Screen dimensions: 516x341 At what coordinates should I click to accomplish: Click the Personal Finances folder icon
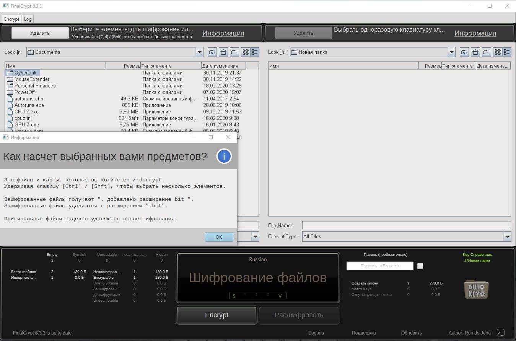tap(10, 86)
